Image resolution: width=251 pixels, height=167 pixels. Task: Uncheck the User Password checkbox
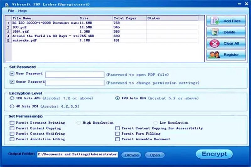tap(12, 74)
